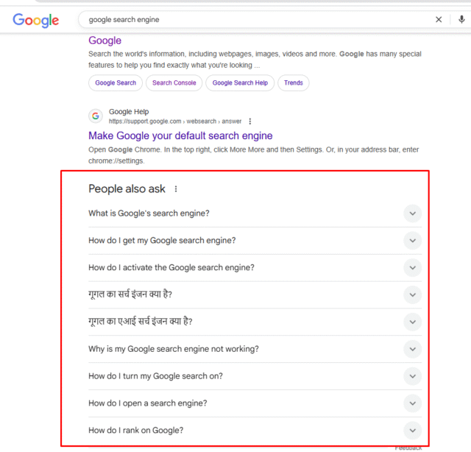This screenshot has width=471, height=452.
Task: Click question text "How do I get my Google search engine?"
Action: tap(162, 241)
